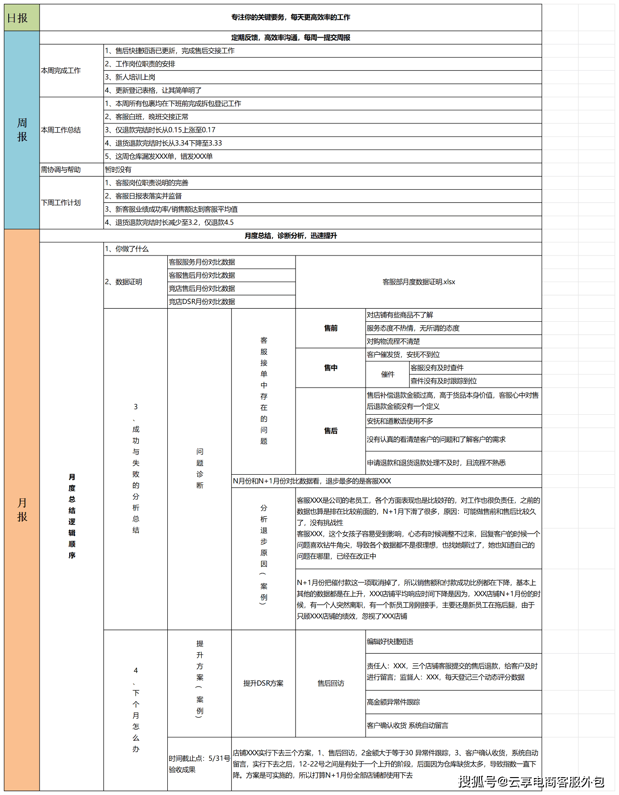This screenshot has height=795, width=619.
Task: Select row 仅退款完结时长从0.15上涨至0.17
Action: (x=323, y=130)
